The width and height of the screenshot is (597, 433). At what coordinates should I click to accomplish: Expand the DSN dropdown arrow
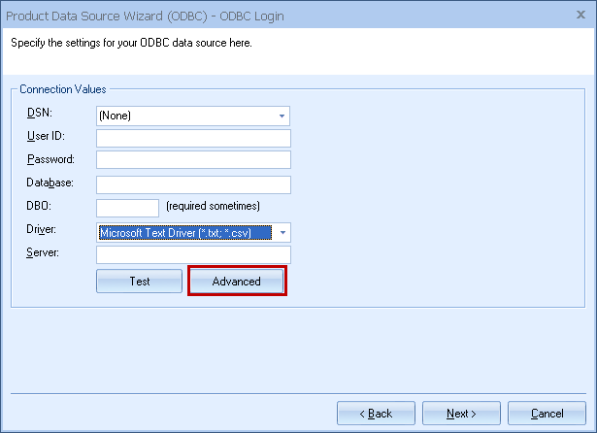282,117
